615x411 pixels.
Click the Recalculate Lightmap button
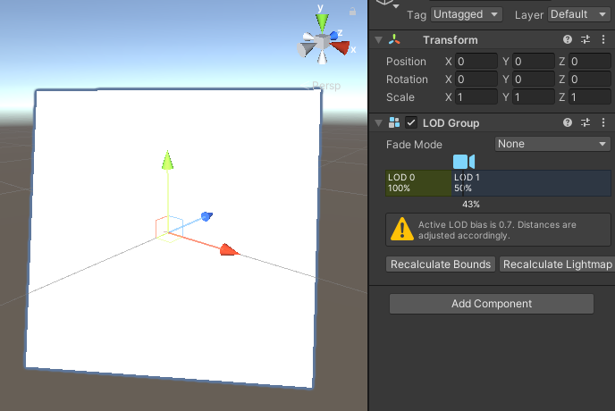[x=557, y=264]
